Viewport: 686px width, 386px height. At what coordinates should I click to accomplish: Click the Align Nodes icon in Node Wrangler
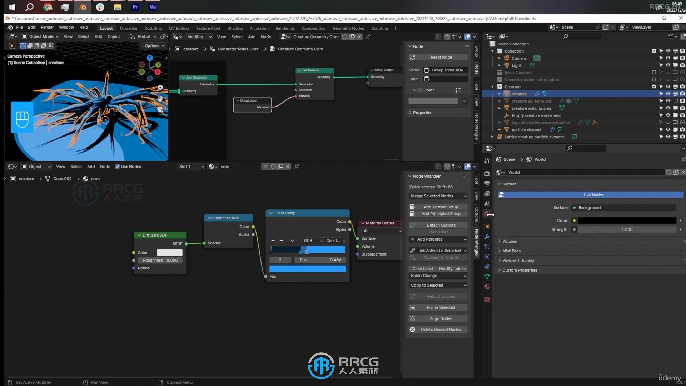tap(412, 318)
